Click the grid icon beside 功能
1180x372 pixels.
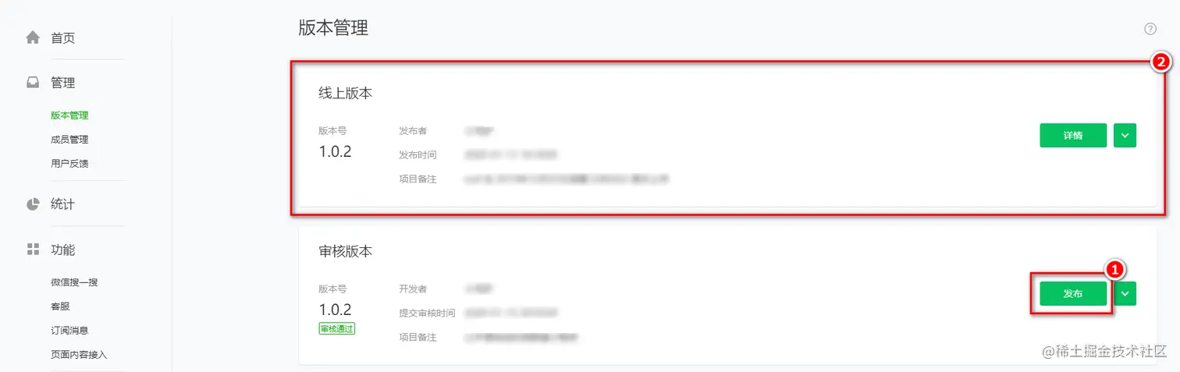pos(33,250)
